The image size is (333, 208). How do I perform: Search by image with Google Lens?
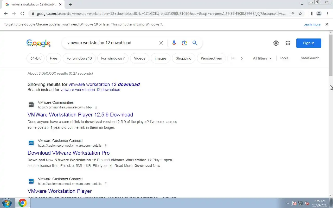(x=184, y=43)
